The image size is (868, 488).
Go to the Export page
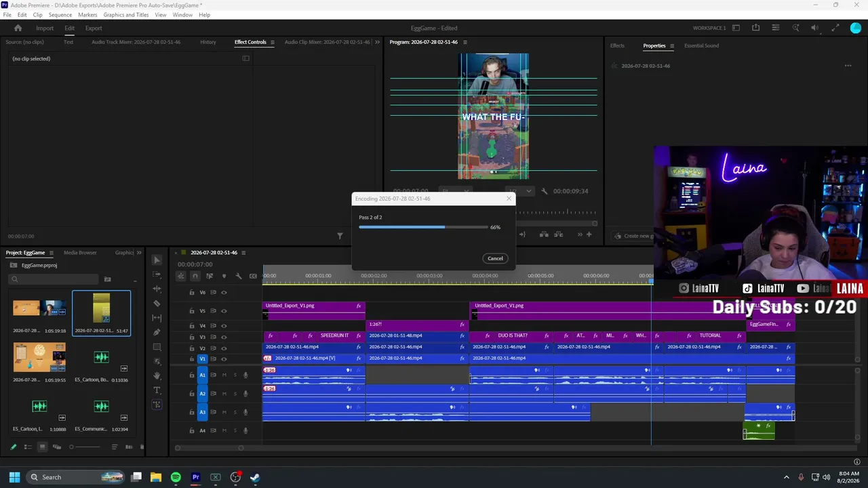coord(94,28)
